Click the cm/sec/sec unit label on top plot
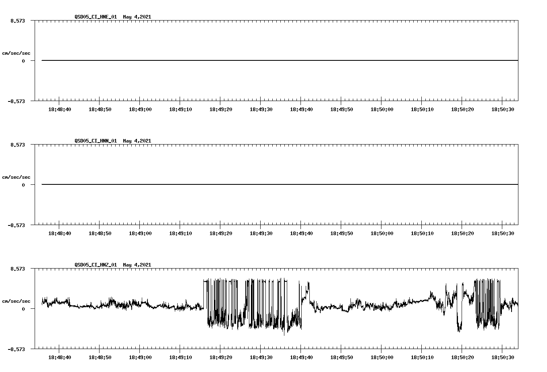547x372 pixels. [x=17, y=53]
